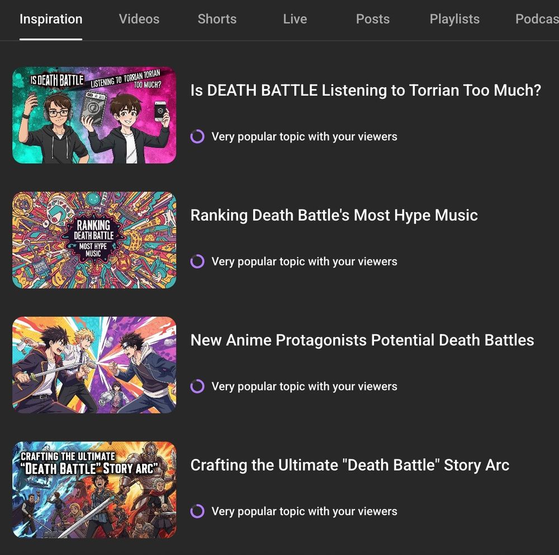Select the title 'Is DEATH BATTLE Listening to Torrian Too Much?'
The width and height of the screenshot is (559, 555).
366,90
